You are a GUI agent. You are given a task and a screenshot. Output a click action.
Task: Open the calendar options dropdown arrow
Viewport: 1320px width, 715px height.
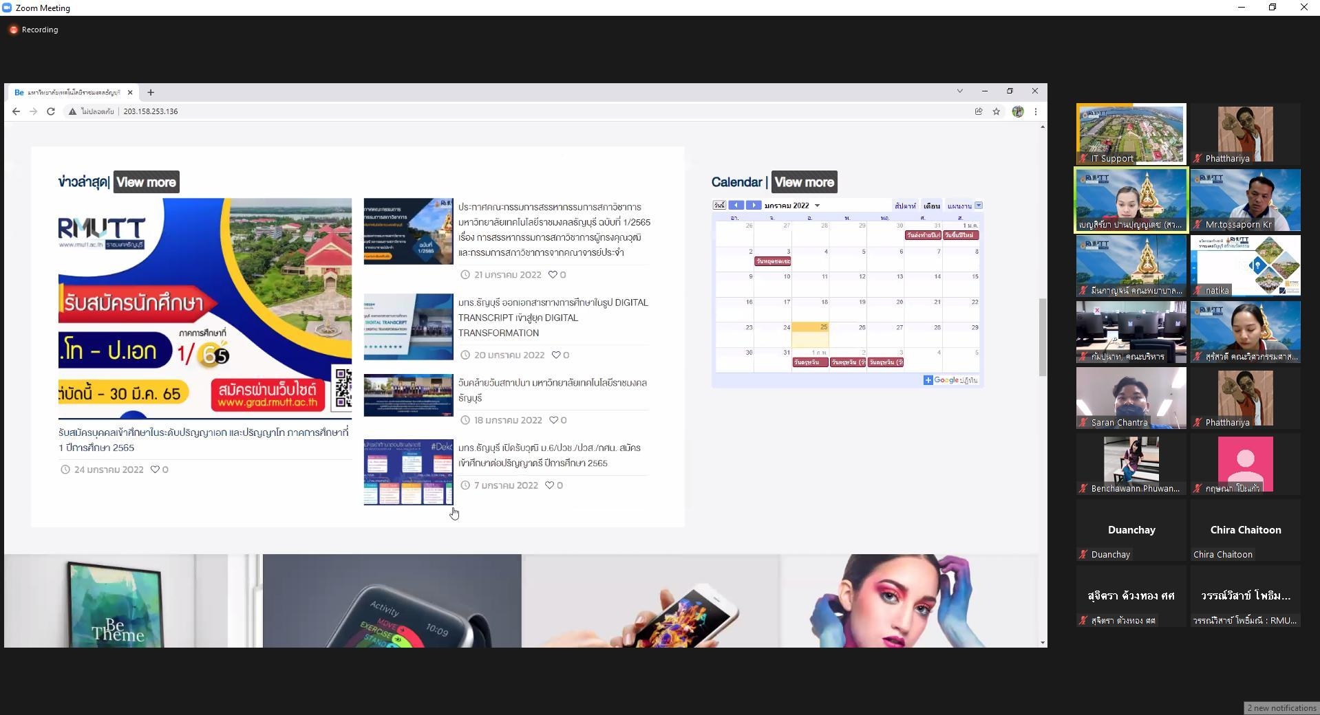pyautogui.click(x=979, y=205)
